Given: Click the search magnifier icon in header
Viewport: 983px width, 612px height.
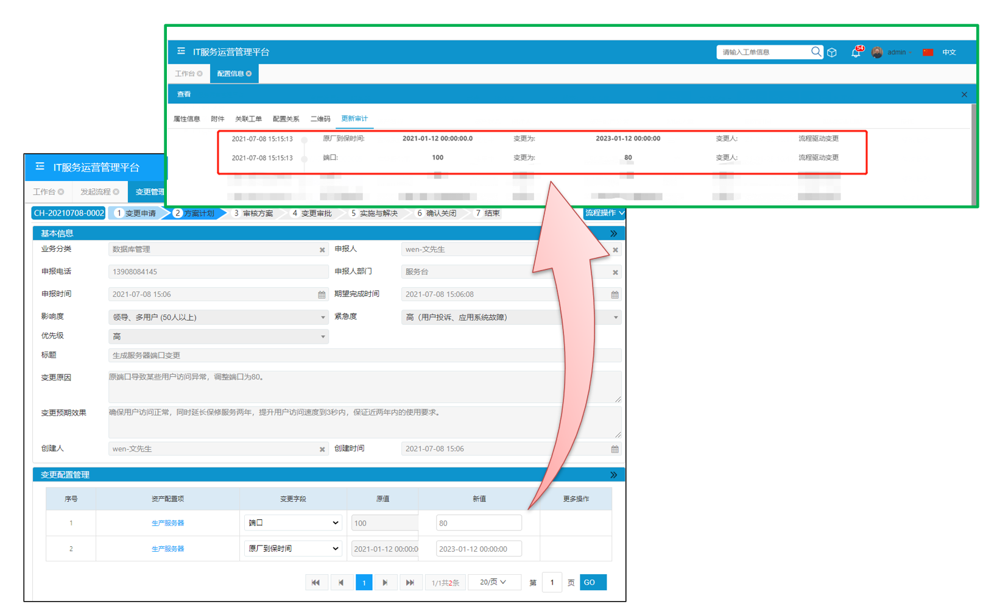Looking at the screenshot, I should pos(816,52).
